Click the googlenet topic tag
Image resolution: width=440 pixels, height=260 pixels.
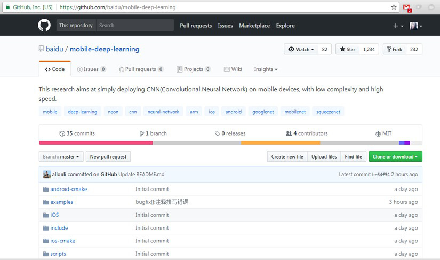[263, 112]
